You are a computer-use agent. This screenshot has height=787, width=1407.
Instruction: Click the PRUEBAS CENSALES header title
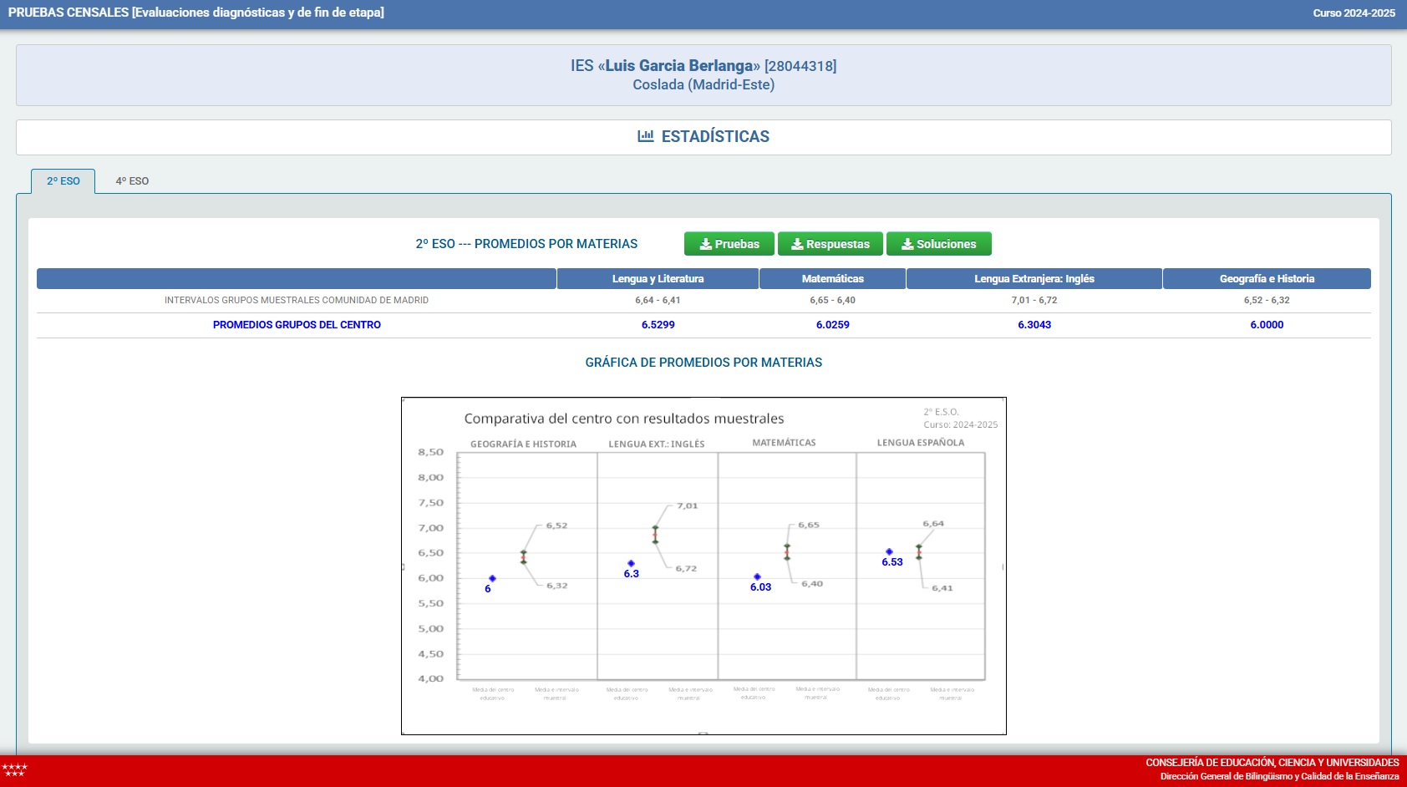pos(196,13)
